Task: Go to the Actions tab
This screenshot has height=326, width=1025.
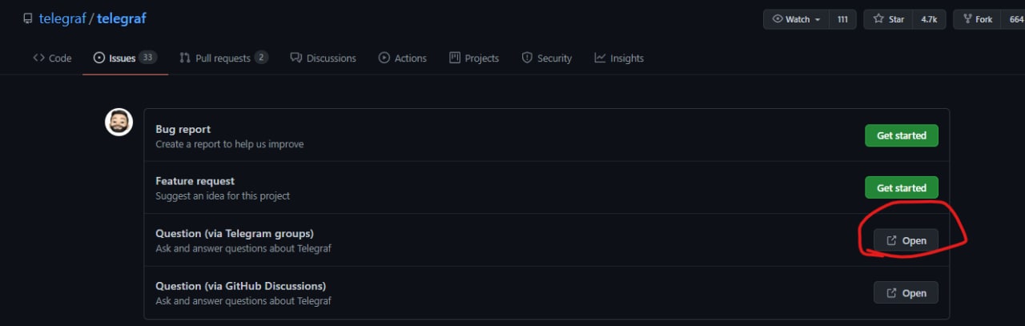Action: click(x=402, y=58)
